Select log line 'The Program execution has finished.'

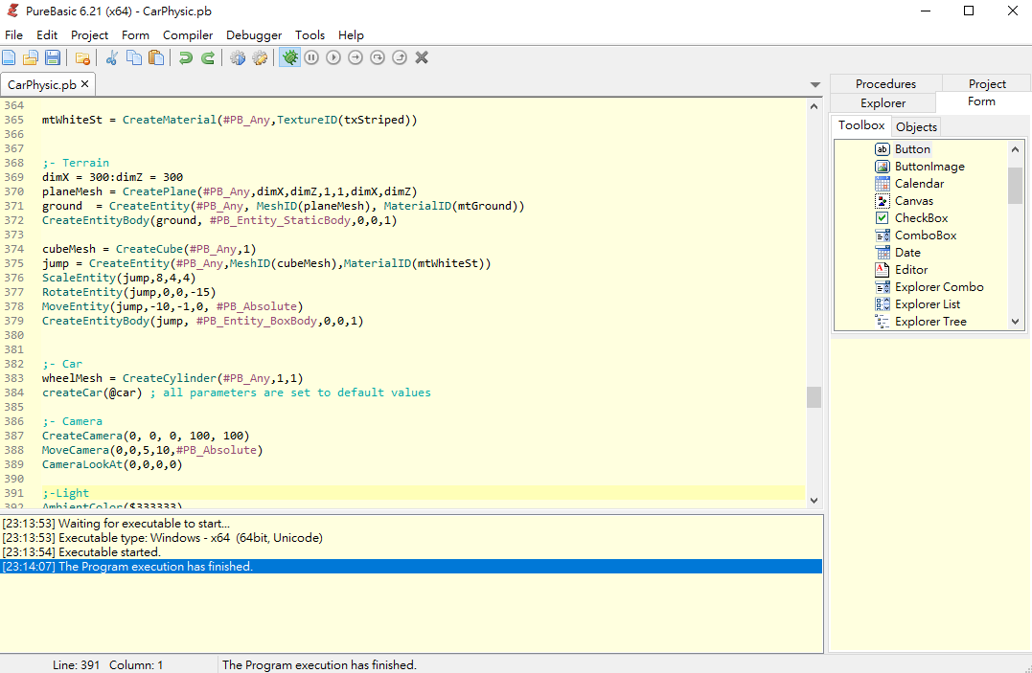click(x=412, y=567)
